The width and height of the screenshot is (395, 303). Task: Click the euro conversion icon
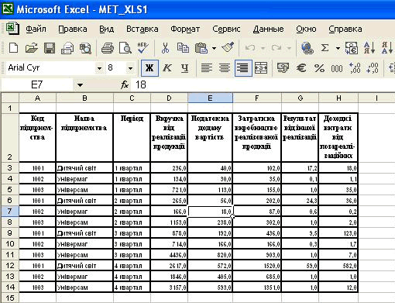pos(352,48)
